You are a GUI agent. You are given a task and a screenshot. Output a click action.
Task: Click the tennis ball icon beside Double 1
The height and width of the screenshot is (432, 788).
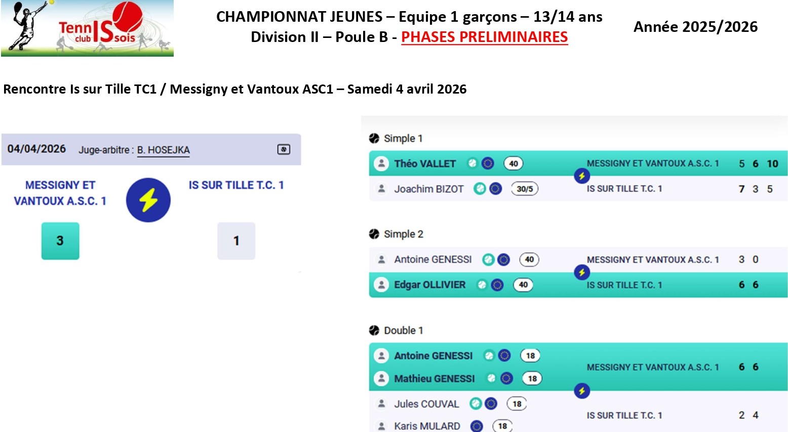tap(374, 330)
